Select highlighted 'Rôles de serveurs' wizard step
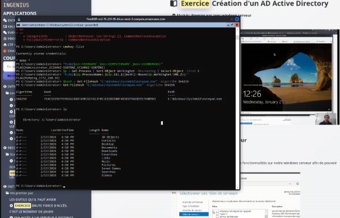 [x=194, y=214]
